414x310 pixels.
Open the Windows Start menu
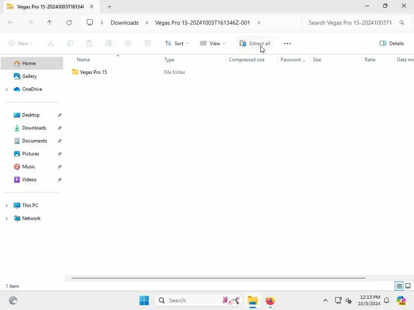(144, 300)
